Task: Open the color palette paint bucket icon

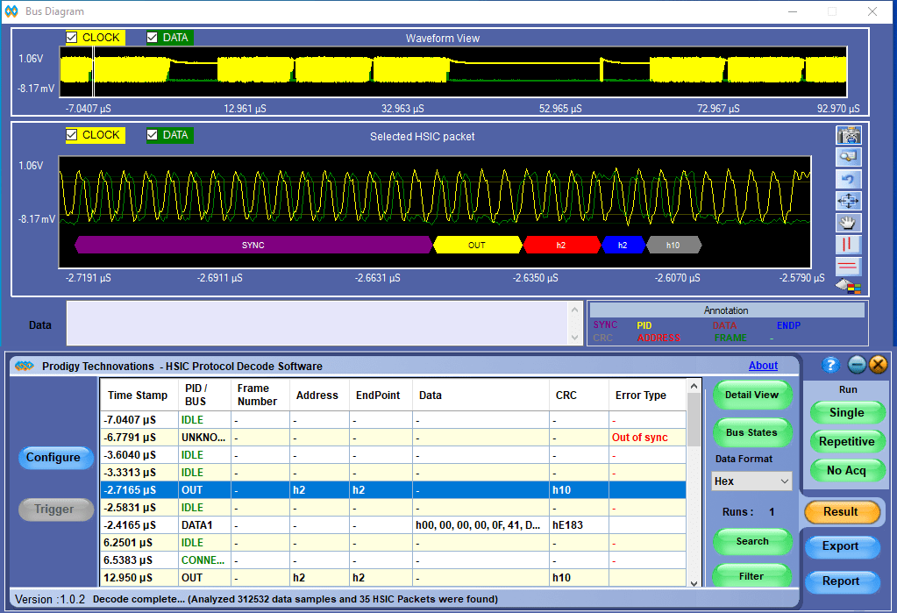Action: tap(849, 286)
